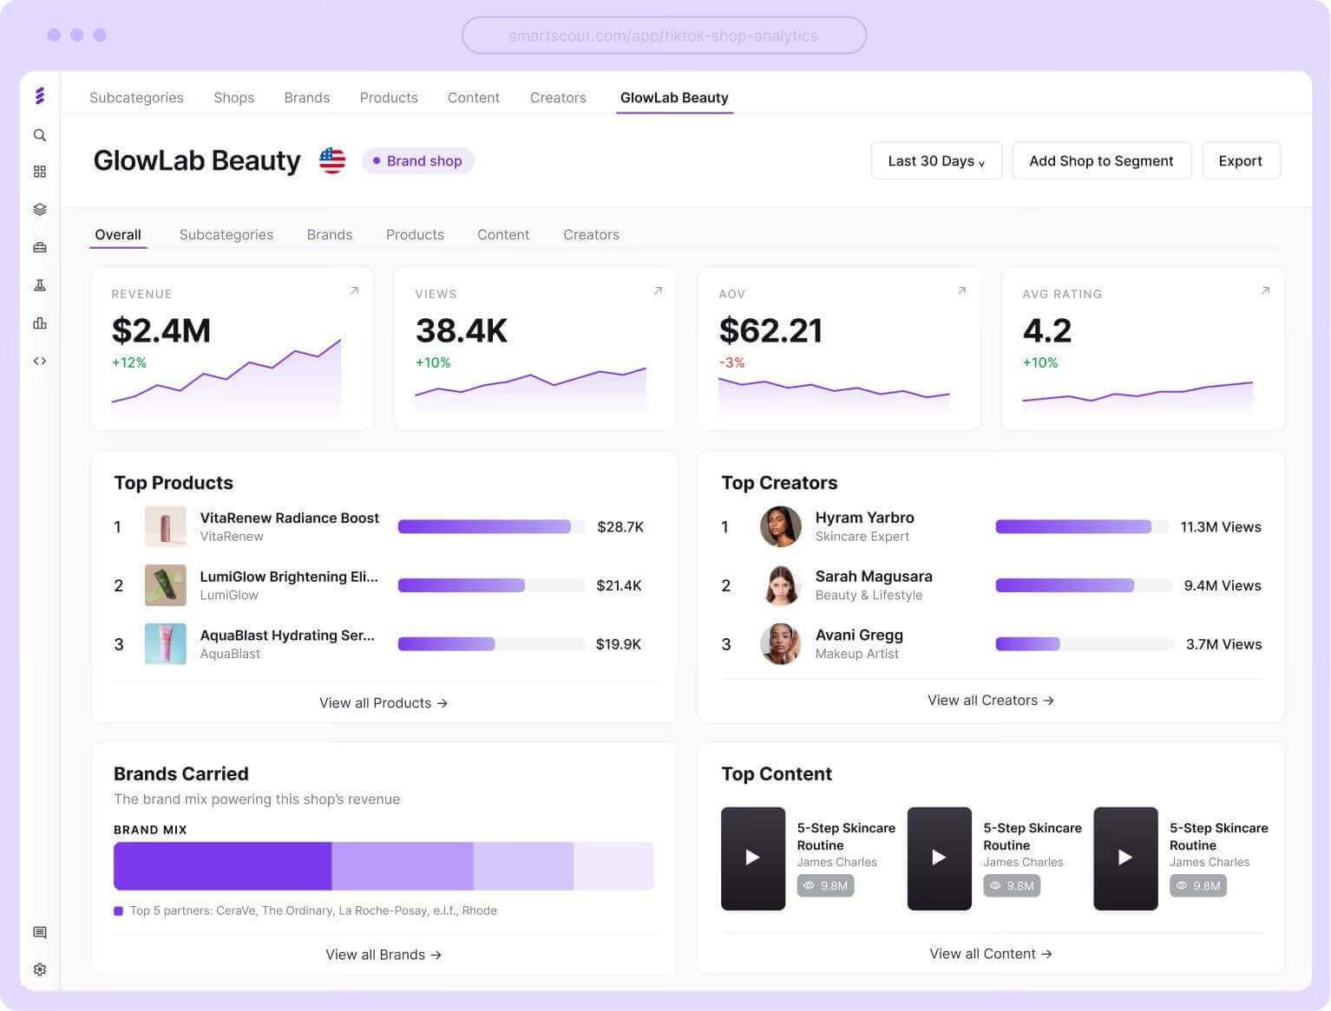Open the AquaBlast Hydrating product thumbnail

pyautogui.click(x=165, y=644)
